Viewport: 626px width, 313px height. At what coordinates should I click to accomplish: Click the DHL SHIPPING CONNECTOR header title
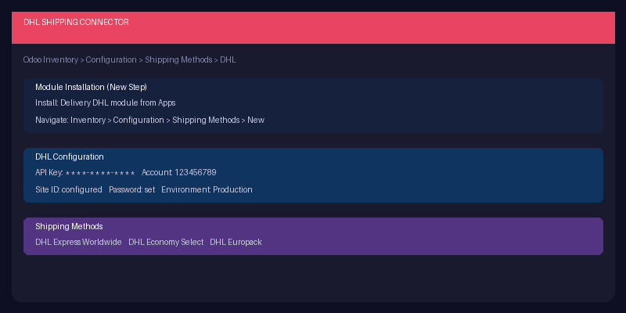pos(76,23)
